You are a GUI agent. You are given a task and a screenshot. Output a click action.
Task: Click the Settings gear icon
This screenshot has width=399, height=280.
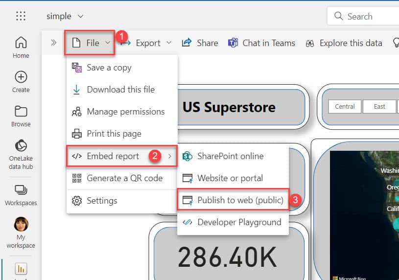coord(77,201)
